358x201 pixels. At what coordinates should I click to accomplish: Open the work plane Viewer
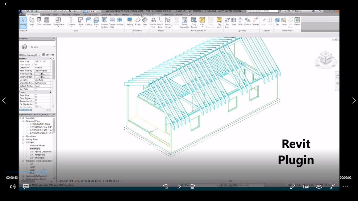(297, 22)
